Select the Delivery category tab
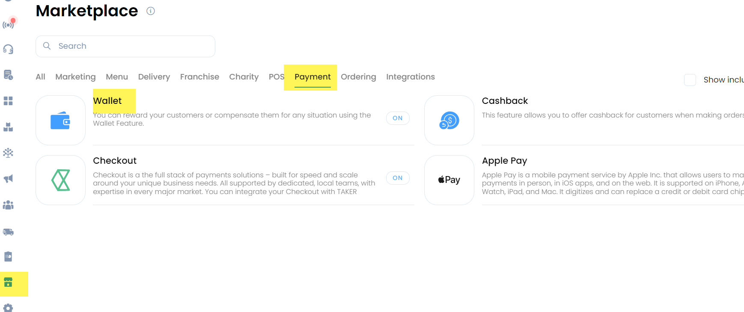This screenshot has height=312, width=744. pos(154,77)
